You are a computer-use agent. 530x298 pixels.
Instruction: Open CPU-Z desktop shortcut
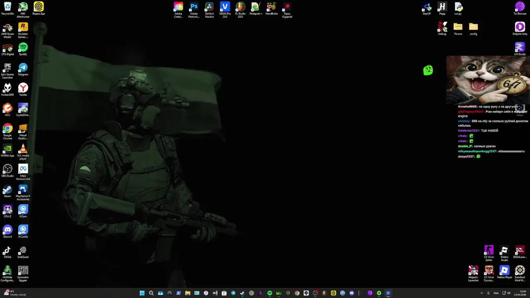pos(7,211)
